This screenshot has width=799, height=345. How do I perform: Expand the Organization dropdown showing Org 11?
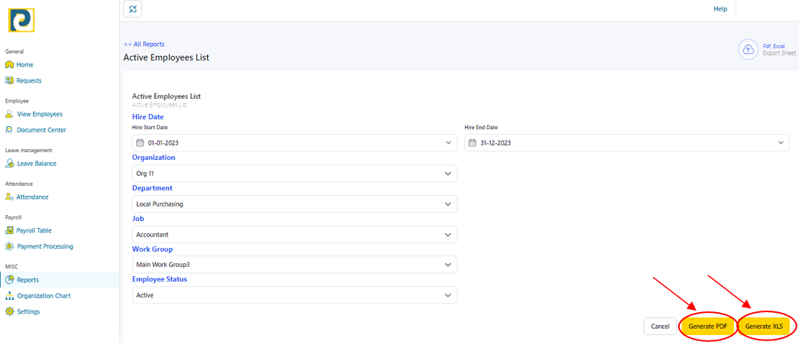click(x=294, y=174)
